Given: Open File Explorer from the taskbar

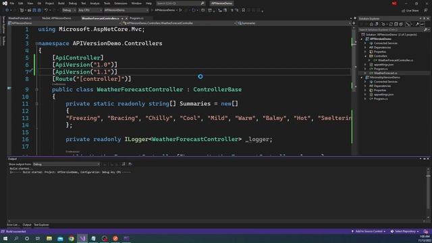Looking at the screenshot, I should [x=49, y=238].
